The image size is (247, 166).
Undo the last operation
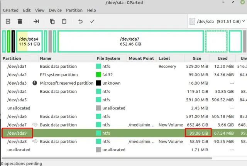(x=80, y=21)
